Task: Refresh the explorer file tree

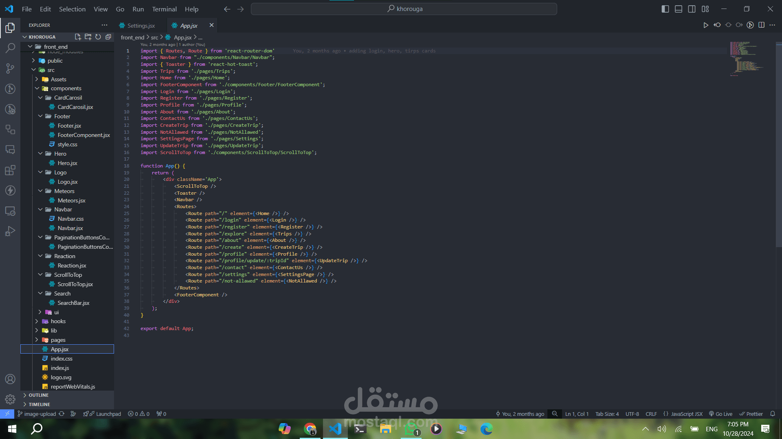Action: pyautogui.click(x=98, y=37)
